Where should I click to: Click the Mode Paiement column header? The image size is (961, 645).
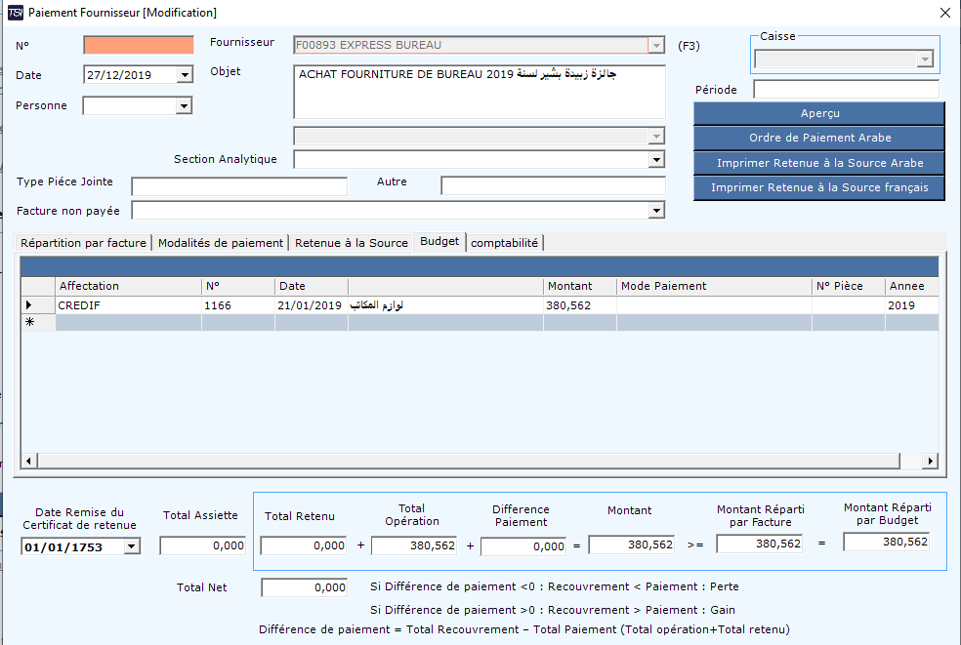click(714, 286)
